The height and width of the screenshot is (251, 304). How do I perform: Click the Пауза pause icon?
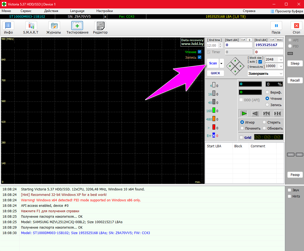point(276,26)
